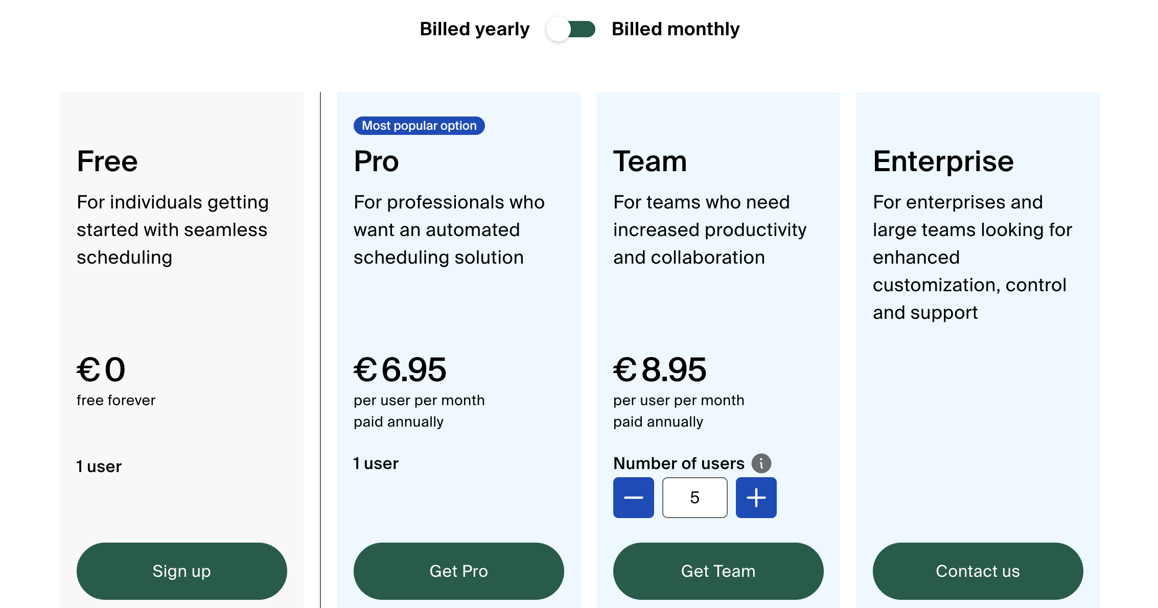The width and height of the screenshot is (1158, 608).
Task: Click the Billed yearly label
Action: [474, 29]
